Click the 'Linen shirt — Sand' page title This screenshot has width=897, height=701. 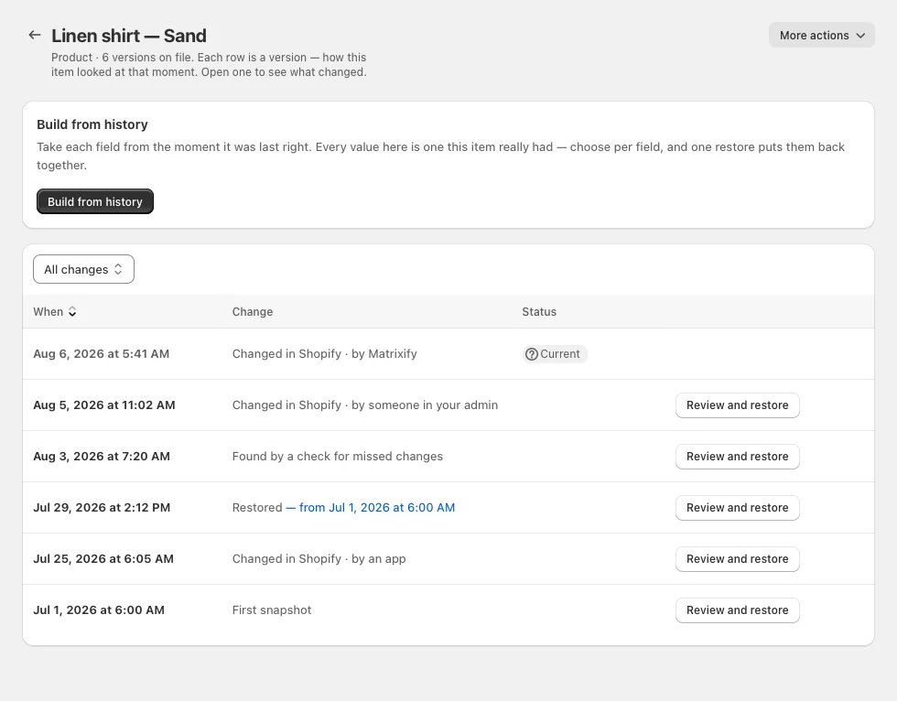pyautogui.click(x=129, y=36)
